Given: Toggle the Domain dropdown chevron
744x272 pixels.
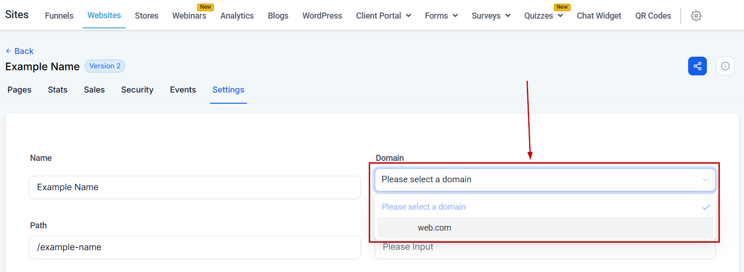Looking at the screenshot, I should click(705, 180).
